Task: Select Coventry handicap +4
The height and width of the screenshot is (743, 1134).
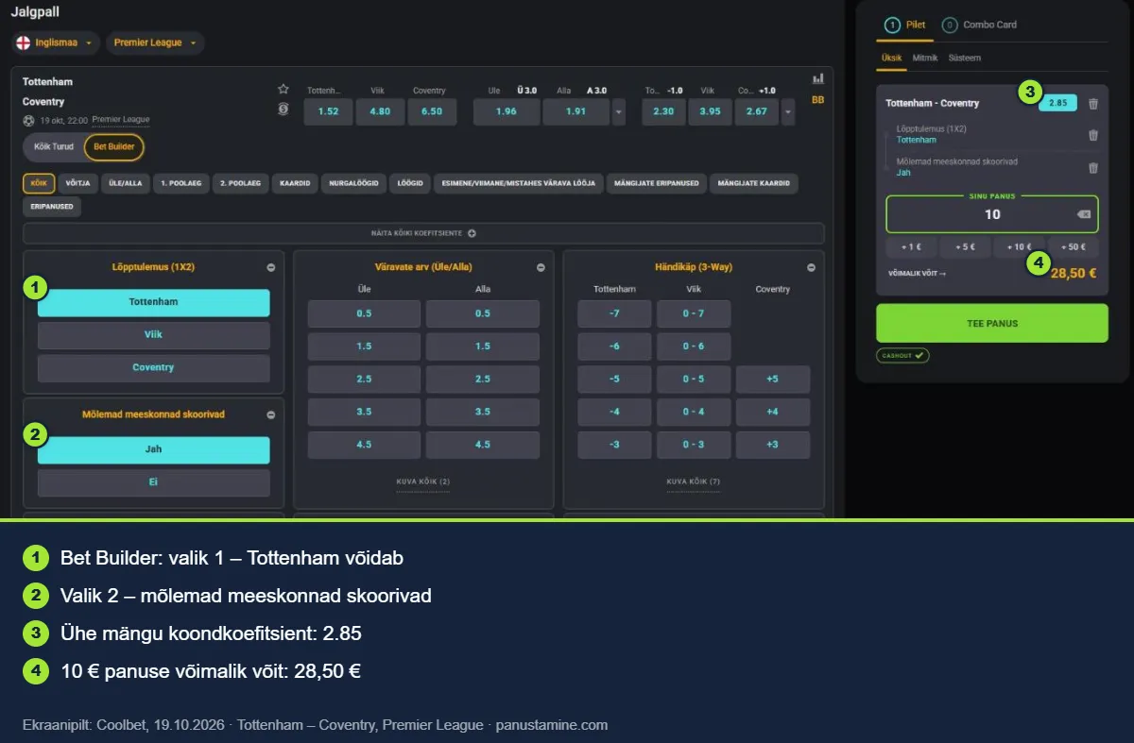Action: 772,413
